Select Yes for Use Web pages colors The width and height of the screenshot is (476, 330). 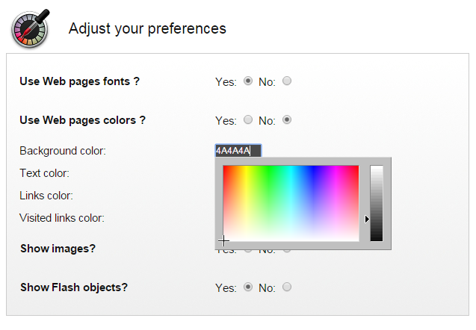(x=248, y=119)
